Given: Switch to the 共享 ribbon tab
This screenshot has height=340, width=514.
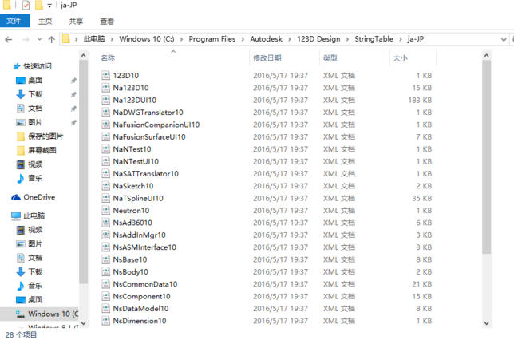Looking at the screenshot, I should coord(76,22).
